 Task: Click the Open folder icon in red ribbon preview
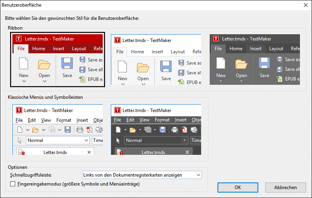tap(44, 65)
